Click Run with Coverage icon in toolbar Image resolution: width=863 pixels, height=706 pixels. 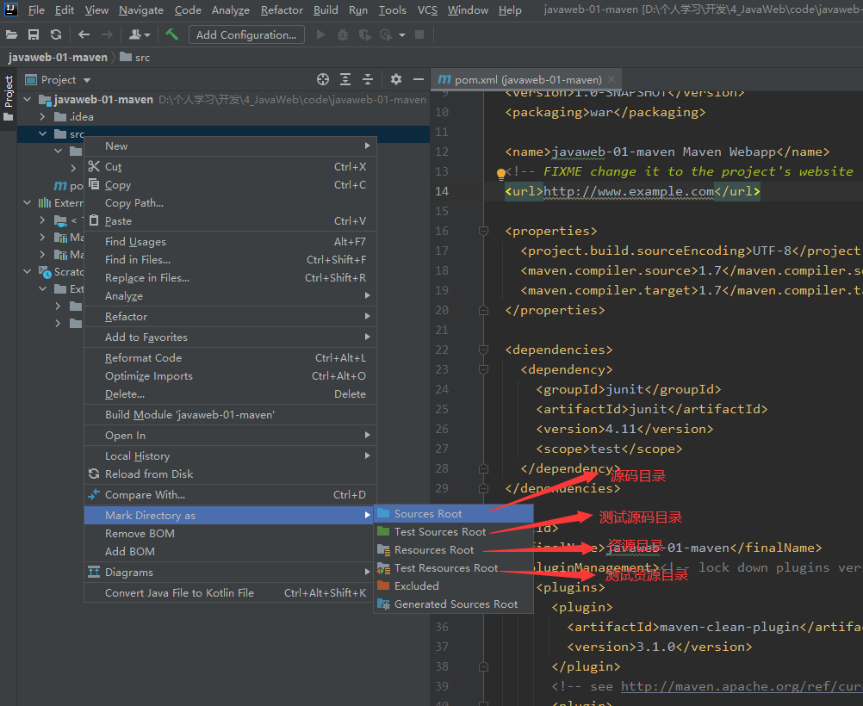[364, 34]
